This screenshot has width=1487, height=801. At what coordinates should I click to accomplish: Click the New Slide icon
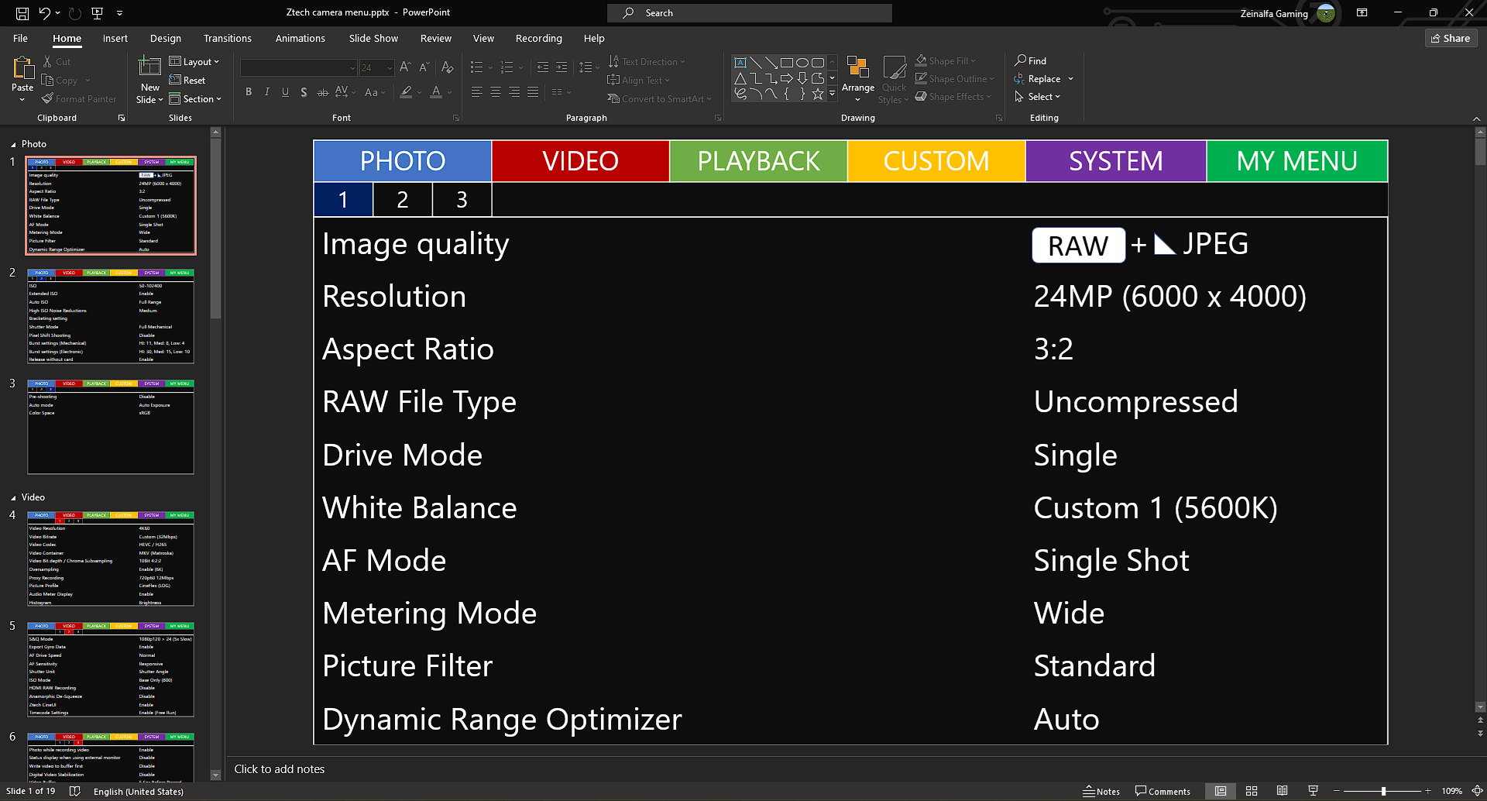tap(149, 69)
